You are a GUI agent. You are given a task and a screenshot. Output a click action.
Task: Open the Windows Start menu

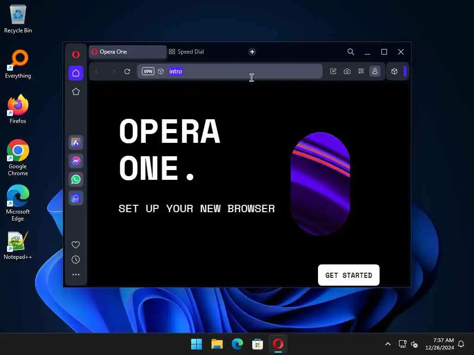196,344
